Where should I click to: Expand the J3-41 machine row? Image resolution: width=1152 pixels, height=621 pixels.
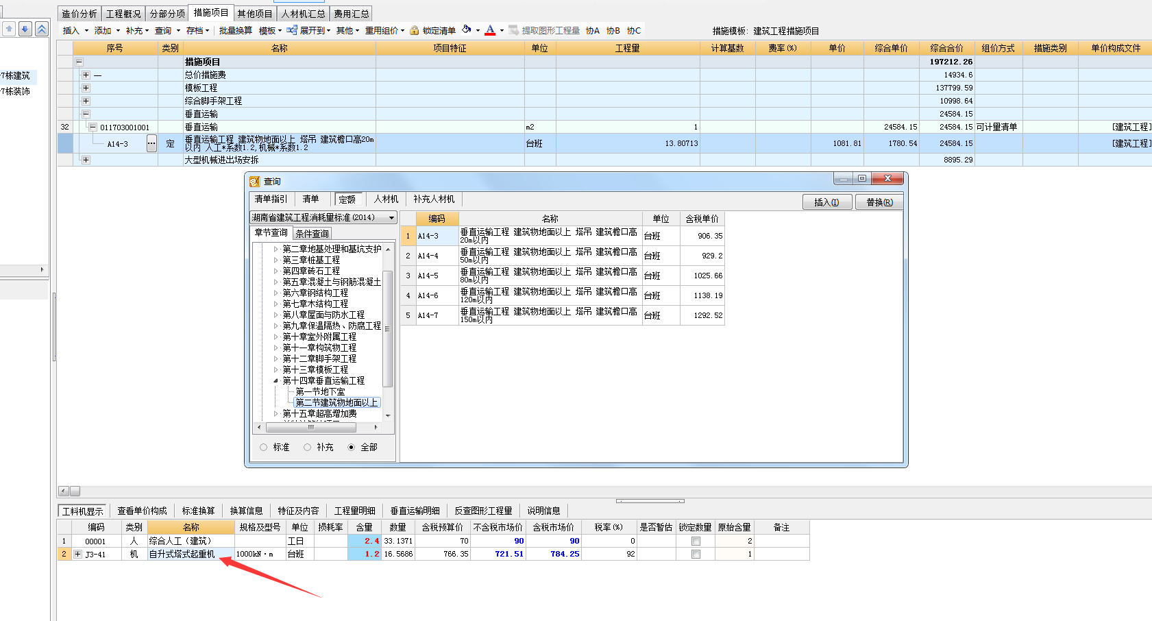tap(78, 554)
